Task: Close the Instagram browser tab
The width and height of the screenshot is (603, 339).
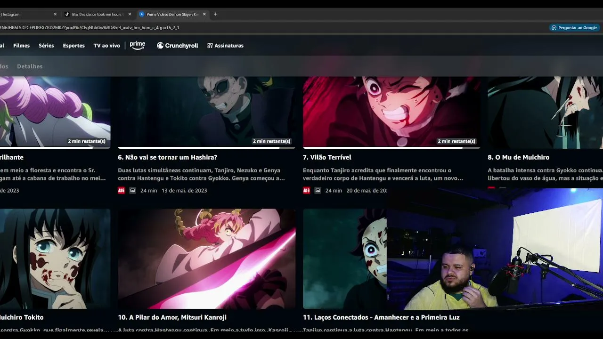Action: point(55,14)
